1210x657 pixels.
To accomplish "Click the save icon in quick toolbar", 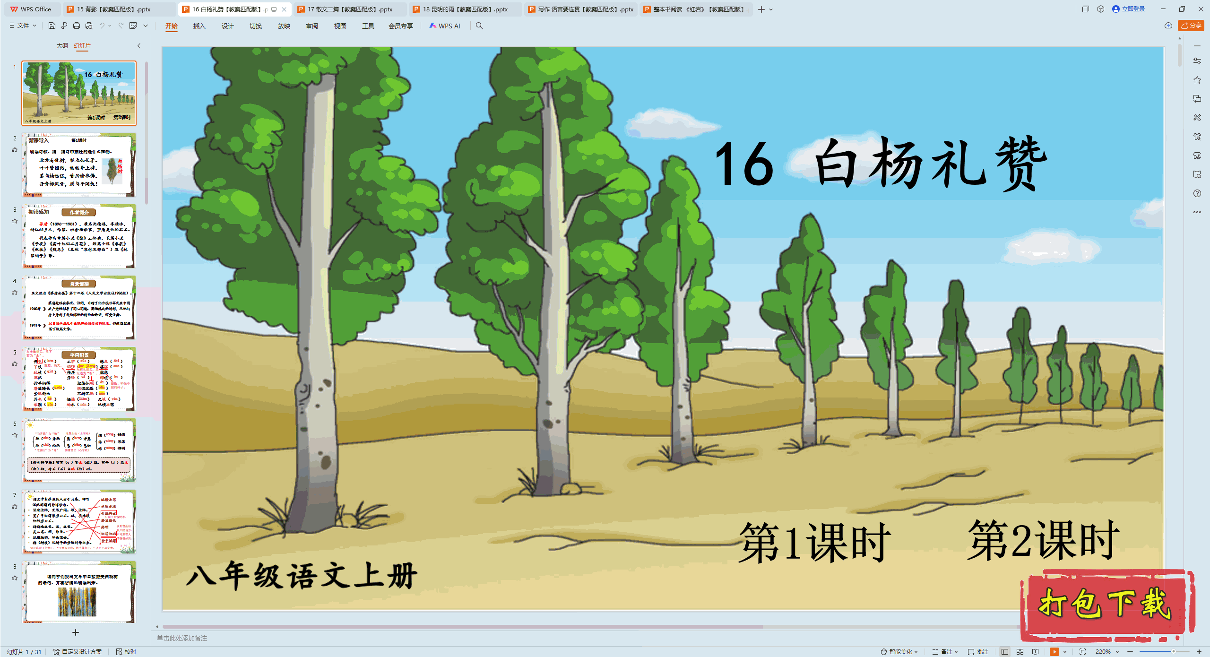I will (x=52, y=26).
